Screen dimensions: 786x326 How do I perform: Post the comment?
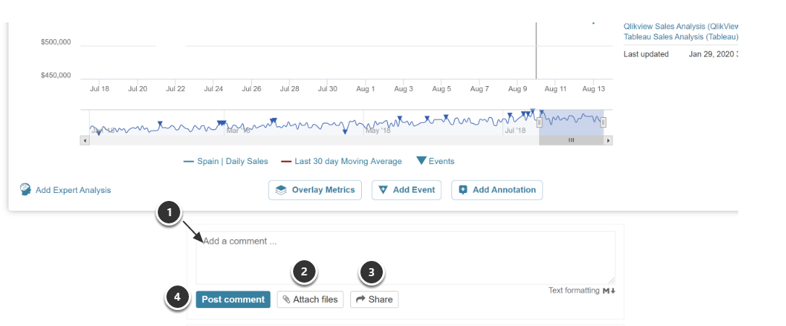[x=232, y=299]
